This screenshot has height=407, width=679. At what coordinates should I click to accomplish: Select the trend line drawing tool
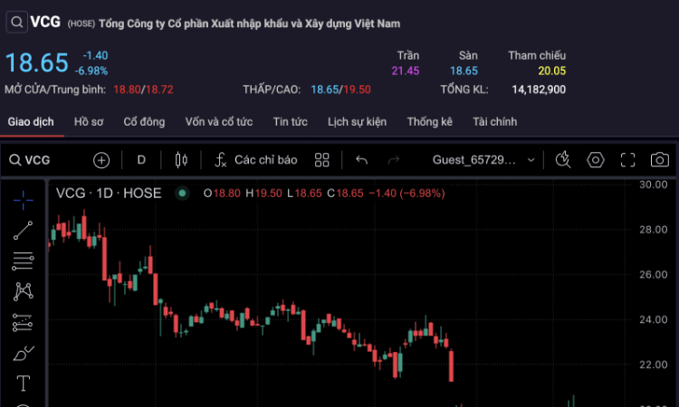click(x=23, y=231)
